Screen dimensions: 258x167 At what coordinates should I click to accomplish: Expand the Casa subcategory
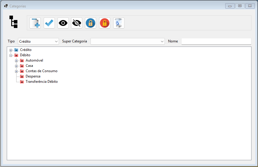pos(16,66)
